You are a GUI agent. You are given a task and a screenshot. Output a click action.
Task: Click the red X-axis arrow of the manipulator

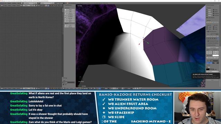[139, 44]
